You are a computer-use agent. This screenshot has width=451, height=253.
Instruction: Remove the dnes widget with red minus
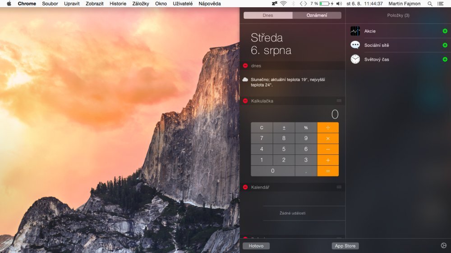245,66
